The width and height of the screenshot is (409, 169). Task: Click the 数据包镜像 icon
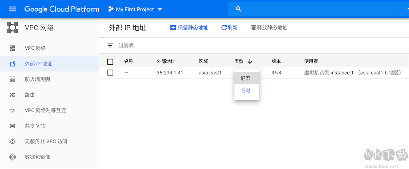click(12, 157)
